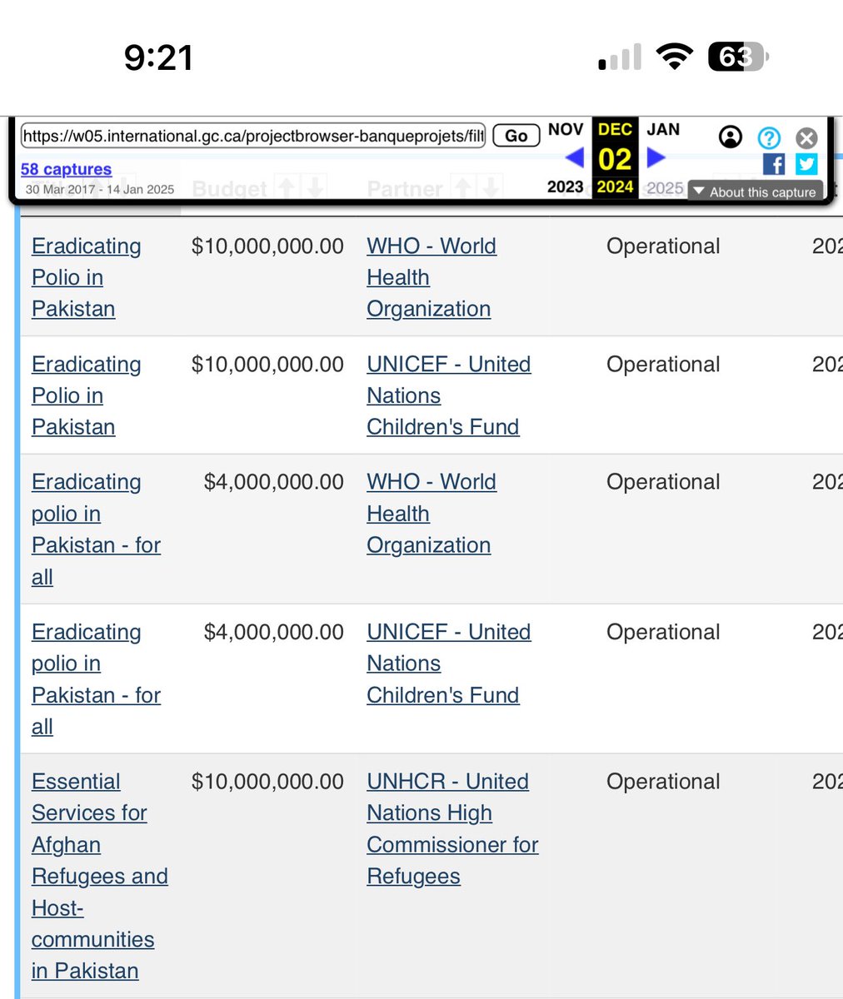
Task: Tap the battery indicator showing 63
Action: pos(738,57)
